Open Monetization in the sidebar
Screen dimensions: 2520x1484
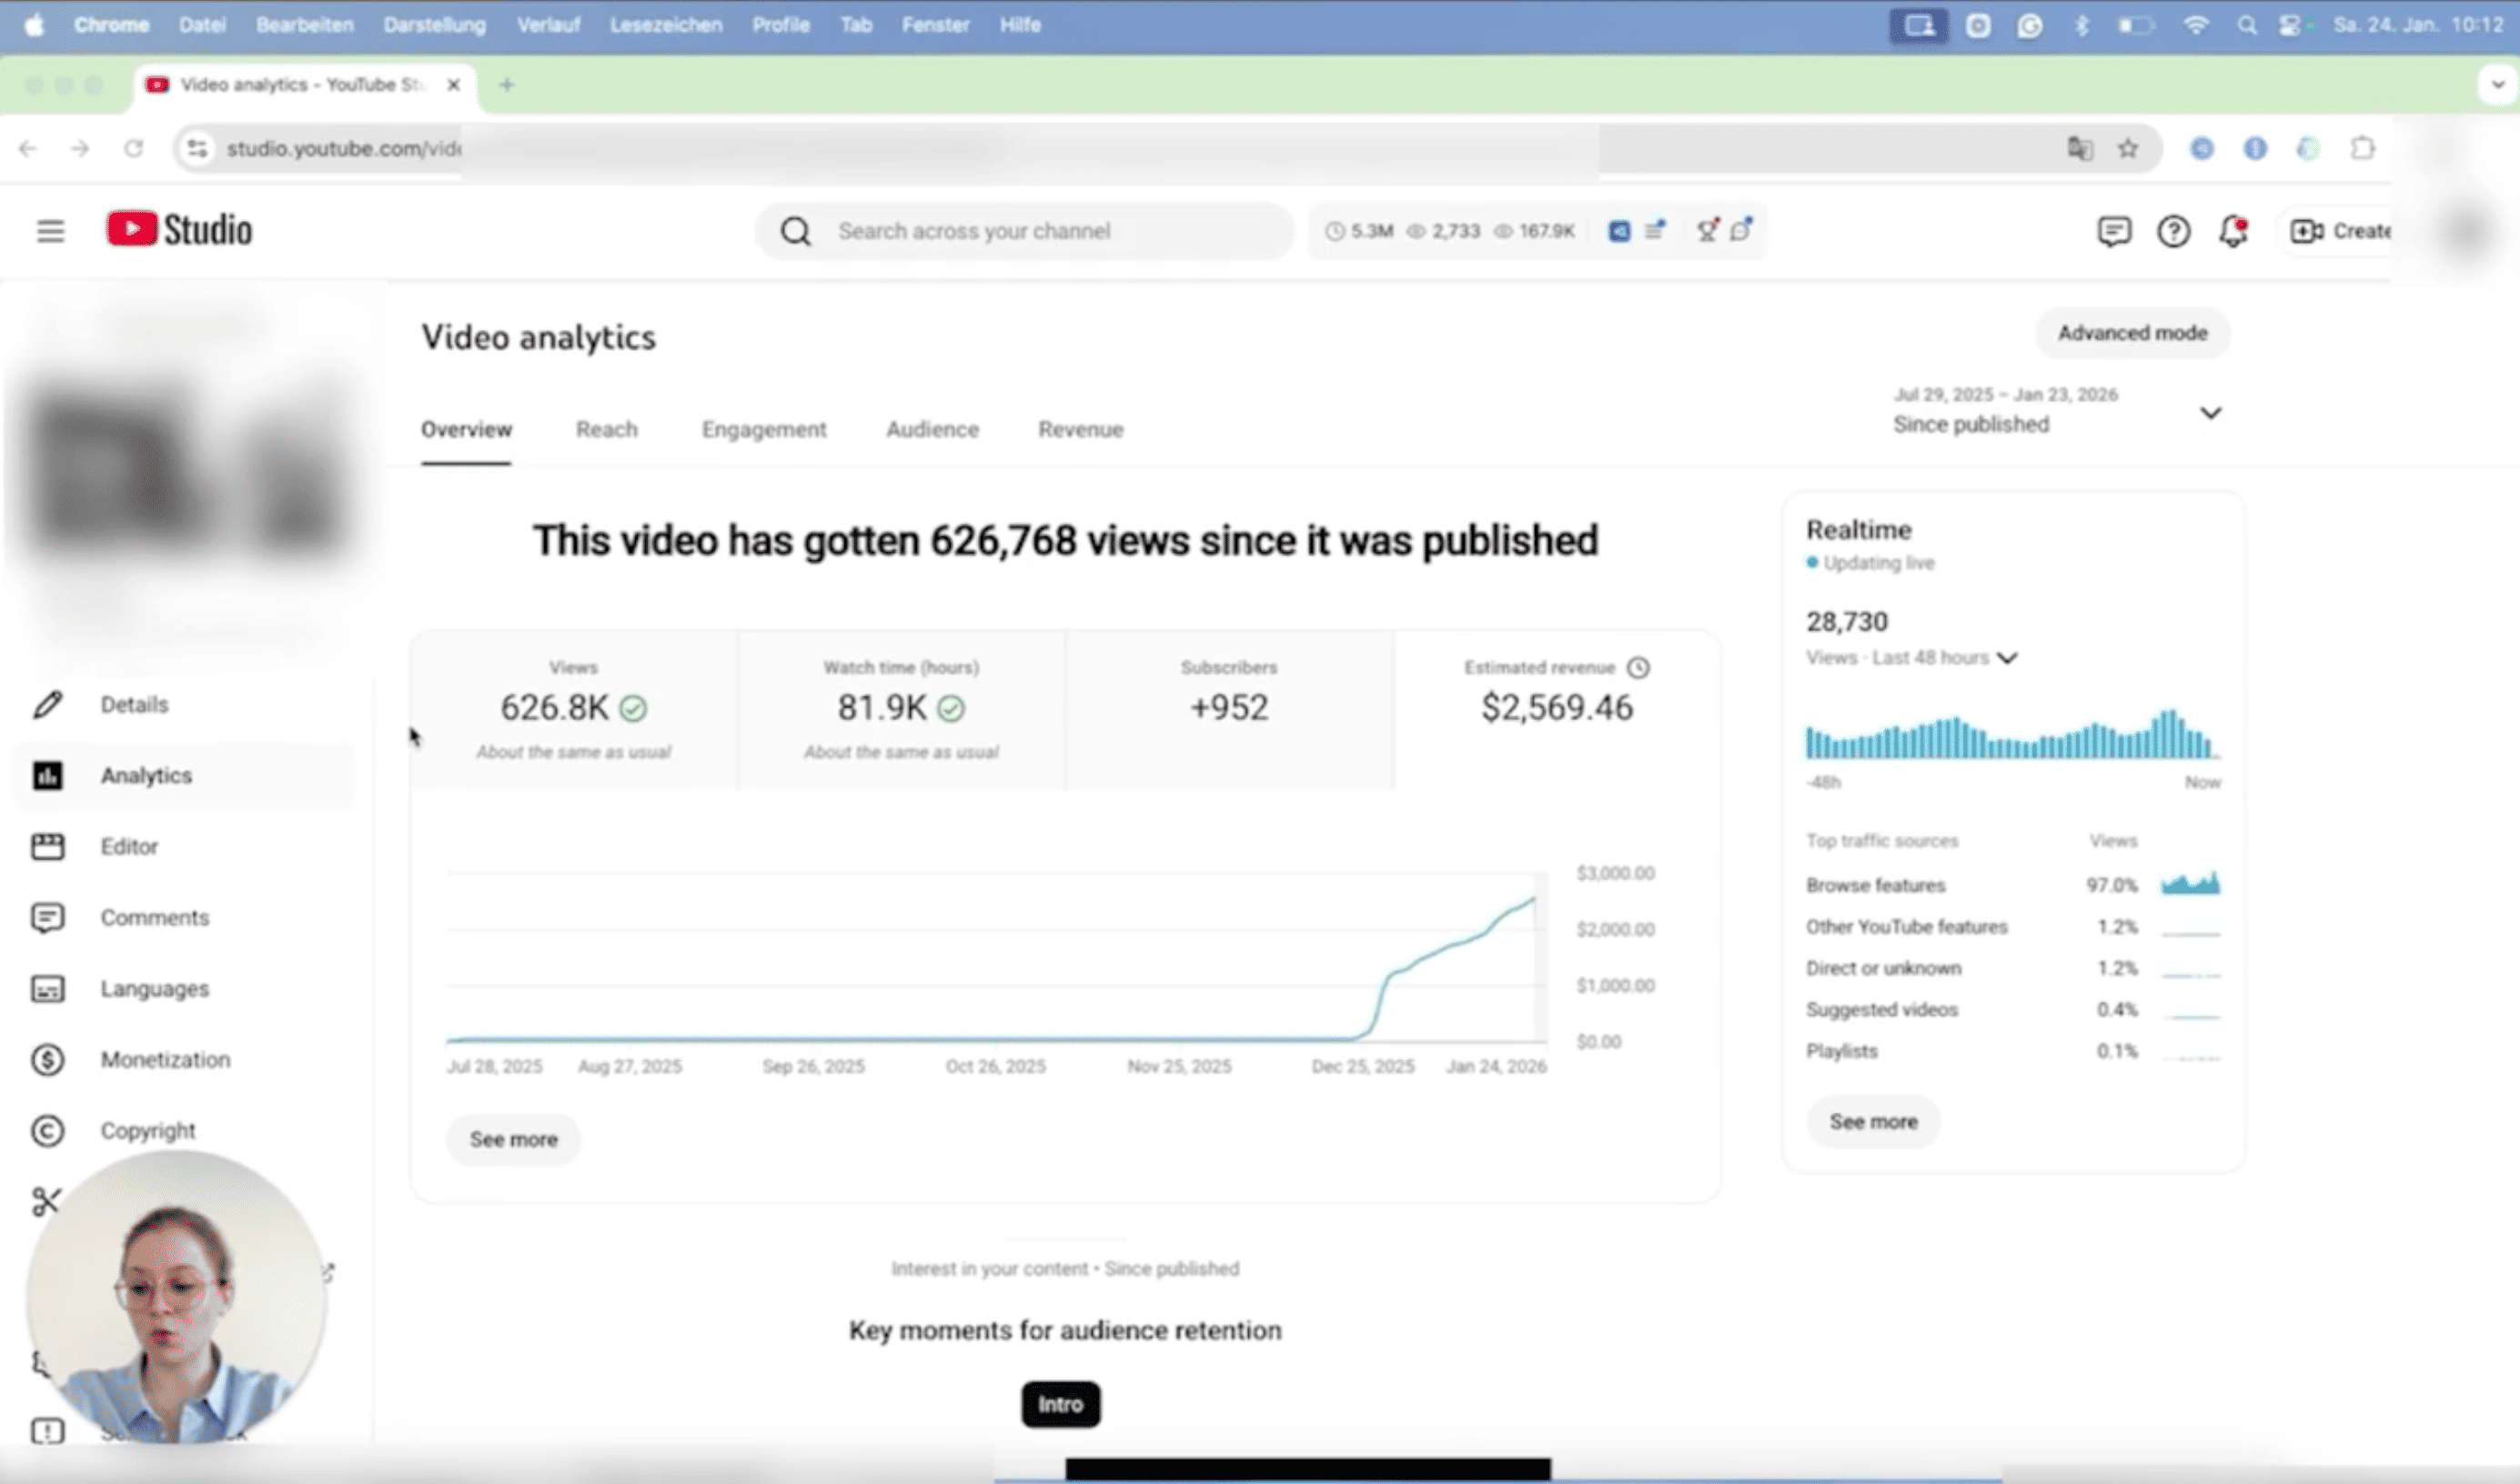(164, 1059)
